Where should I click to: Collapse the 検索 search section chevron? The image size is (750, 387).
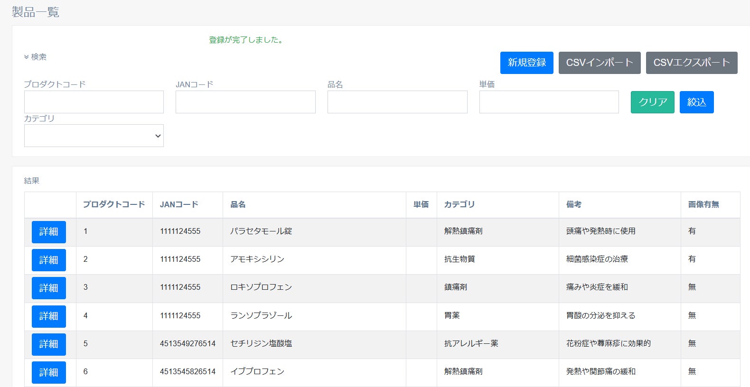point(27,57)
